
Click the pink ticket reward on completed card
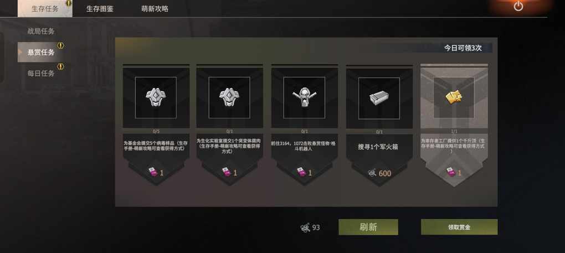click(450, 172)
